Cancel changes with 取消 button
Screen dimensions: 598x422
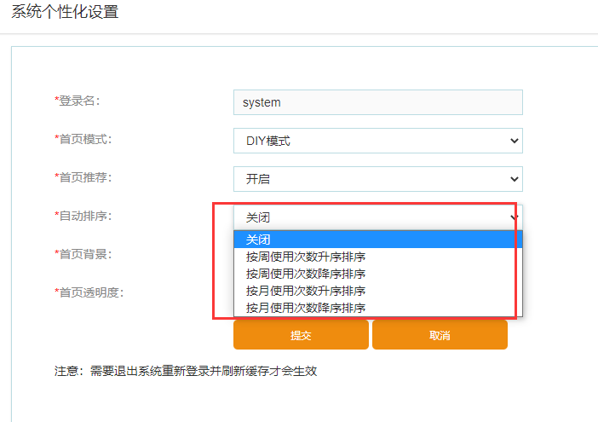(x=440, y=335)
